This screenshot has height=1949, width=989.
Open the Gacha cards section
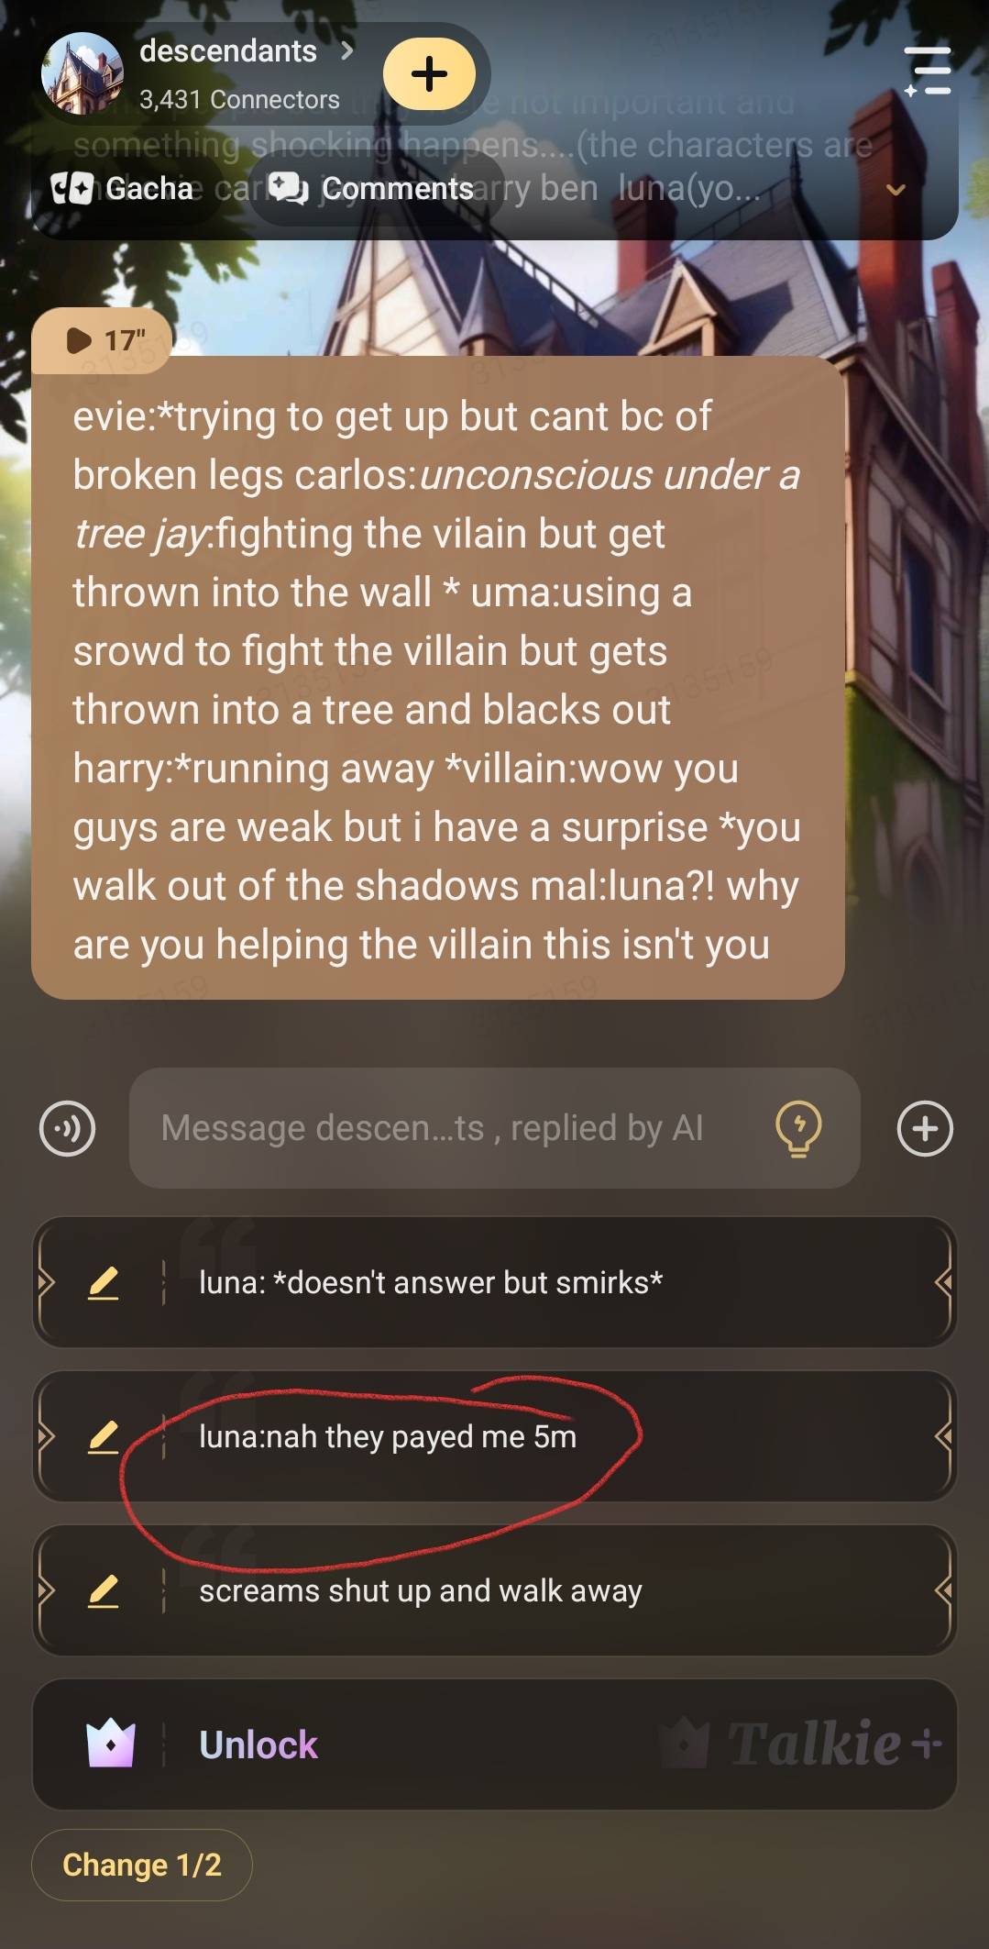tap(122, 188)
